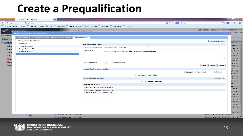Expand Approved Supplier Application section
This screenshot has width=243, height=136.
85,90
